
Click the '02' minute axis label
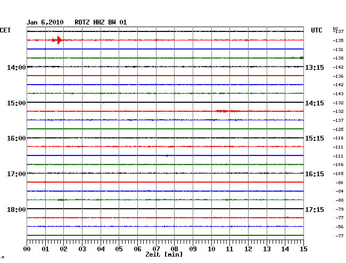click(x=63, y=249)
